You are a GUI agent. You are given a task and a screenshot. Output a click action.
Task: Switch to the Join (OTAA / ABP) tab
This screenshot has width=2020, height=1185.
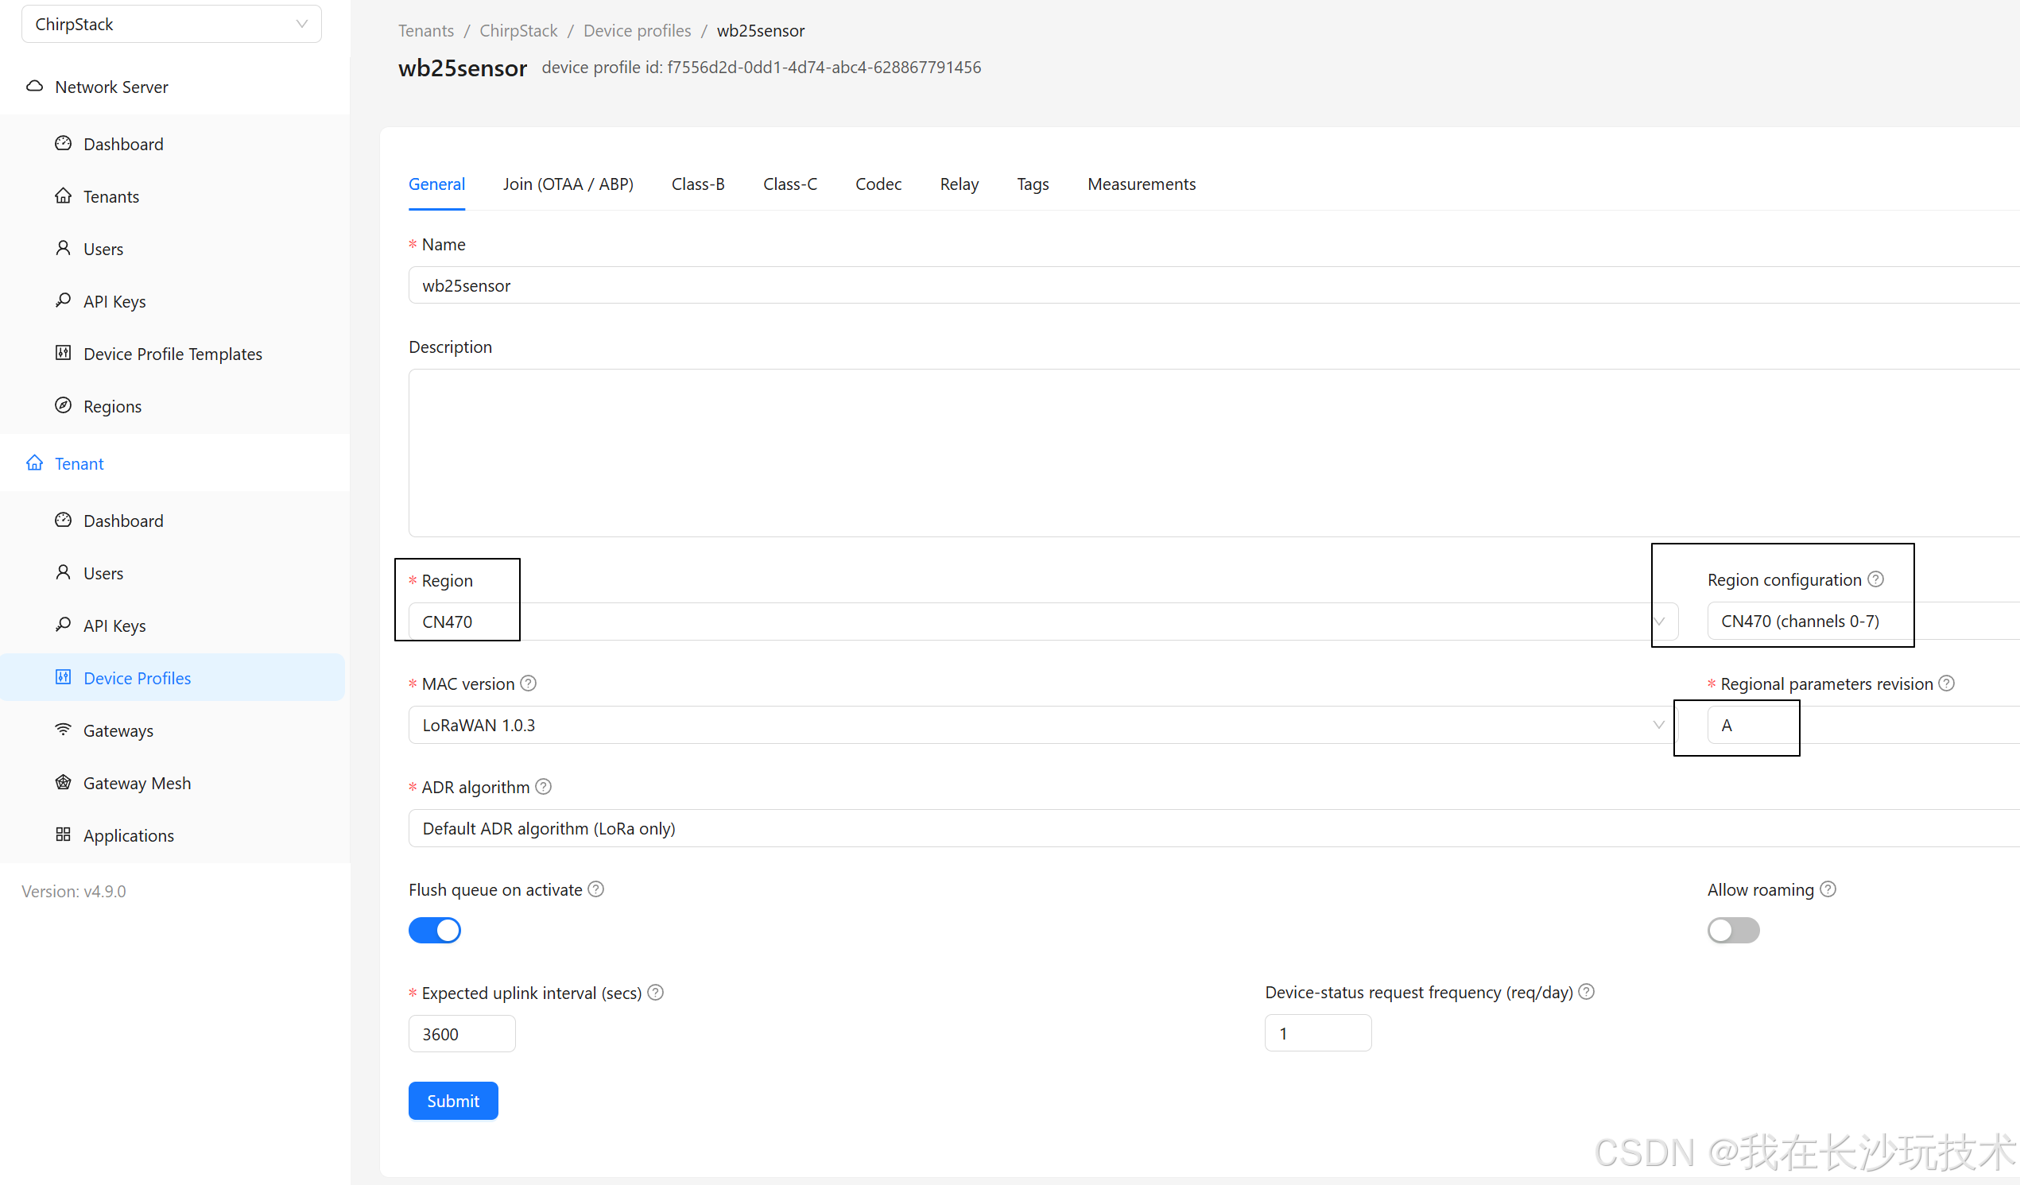pyautogui.click(x=568, y=184)
